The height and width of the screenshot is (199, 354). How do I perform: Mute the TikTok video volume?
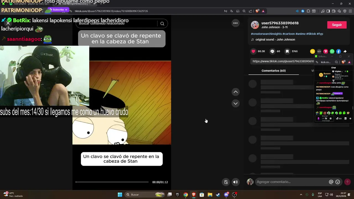(x=235, y=182)
